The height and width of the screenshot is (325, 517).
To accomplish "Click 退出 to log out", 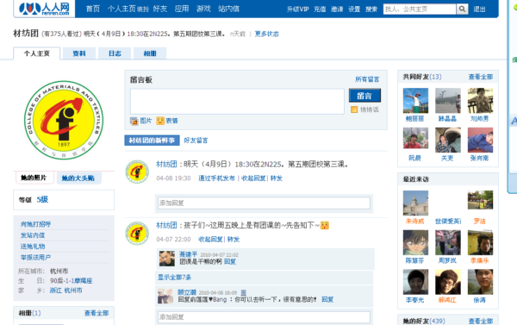I will (479, 9).
